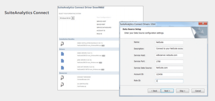Image resolution: width=215 pixels, height=101 pixels.
Task: Click the NetSuiteODBCDrivers_Windows64bit.exe file name
Action: (x=89, y=55)
